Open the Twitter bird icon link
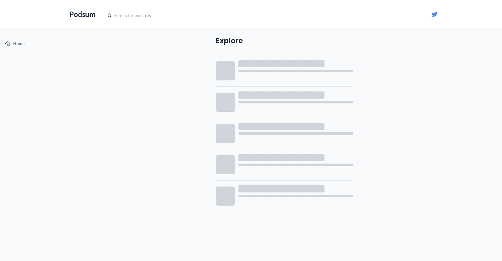Screen dimensions: 502x261 pyautogui.click(x=434, y=14)
